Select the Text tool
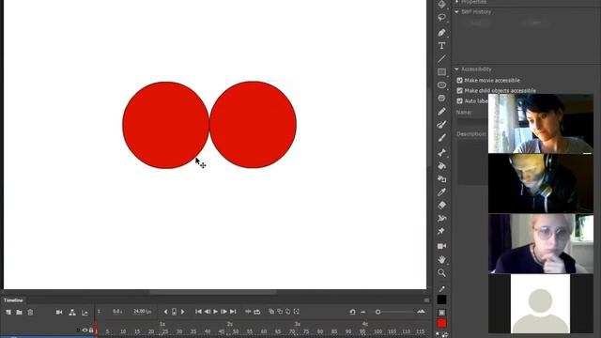601x338 pixels. coord(441,46)
